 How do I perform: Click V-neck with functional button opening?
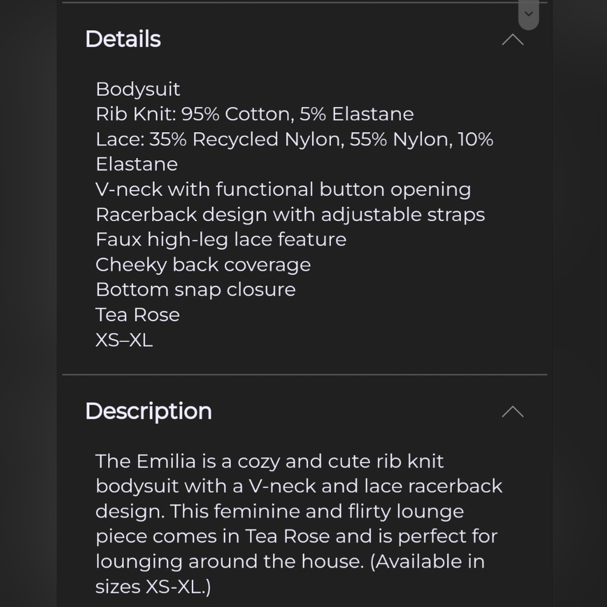pos(283,189)
